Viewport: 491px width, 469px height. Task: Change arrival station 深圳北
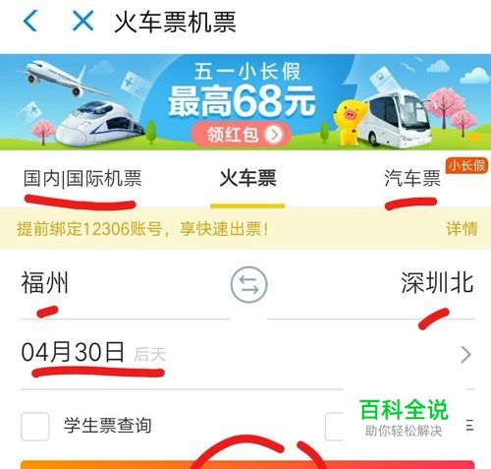[x=437, y=283]
